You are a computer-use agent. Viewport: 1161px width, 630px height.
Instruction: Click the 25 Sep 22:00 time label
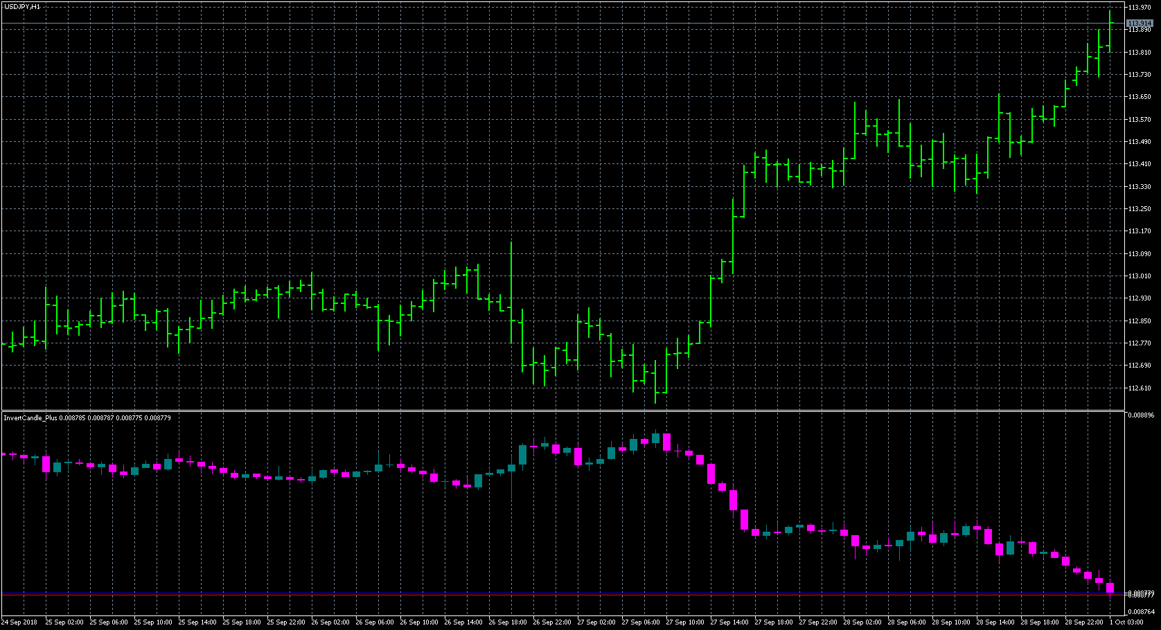pyautogui.click(x=285, y=622)
